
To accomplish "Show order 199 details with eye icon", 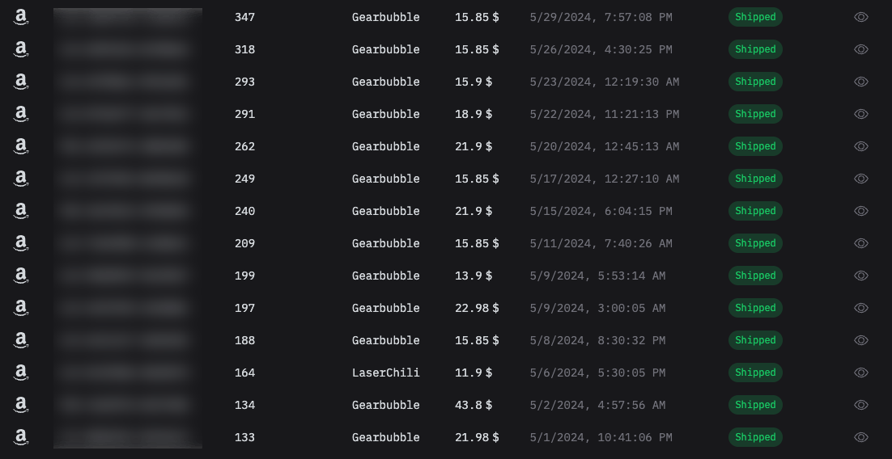I will 861,276.
